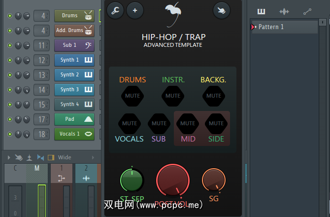Click the keyboard icon on Synth 3 channel
The image size is (330, 217).
(88, 89)
